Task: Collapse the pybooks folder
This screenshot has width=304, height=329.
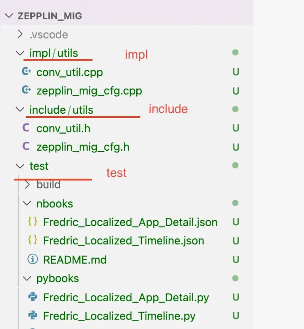Action: tap(27, 278)
